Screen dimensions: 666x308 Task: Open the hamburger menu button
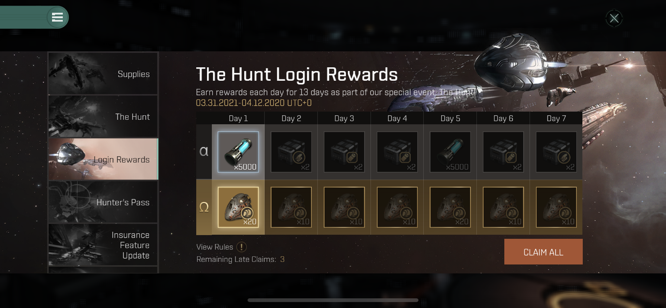point(57,17)
